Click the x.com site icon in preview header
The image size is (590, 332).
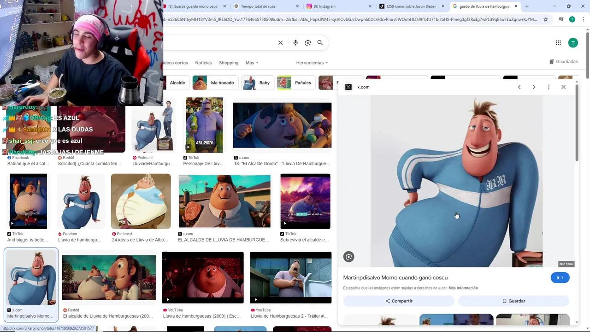(x=348, y=87)
